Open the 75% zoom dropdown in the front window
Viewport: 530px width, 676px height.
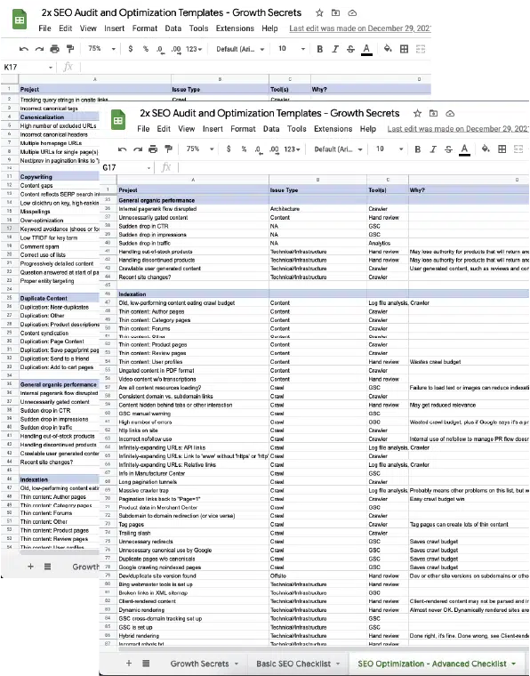(x=200, y=149)
